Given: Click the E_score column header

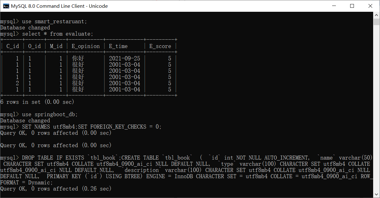Looking at the screenshot, I should point(160,46).
